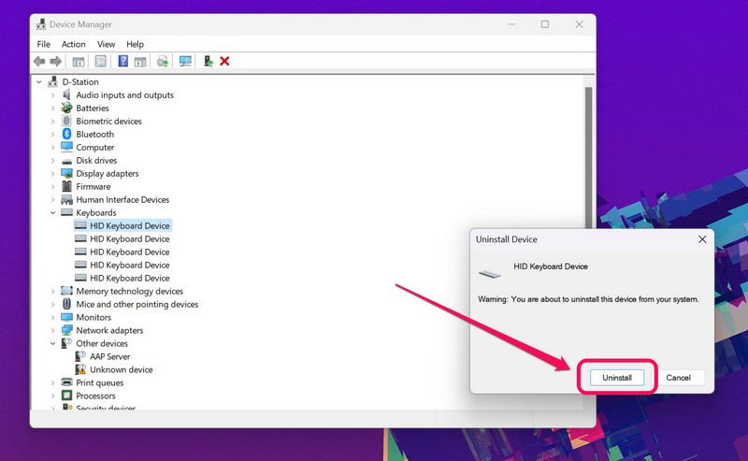
Task: Confirm with the Uninstall button
Action: pos(617,378)
